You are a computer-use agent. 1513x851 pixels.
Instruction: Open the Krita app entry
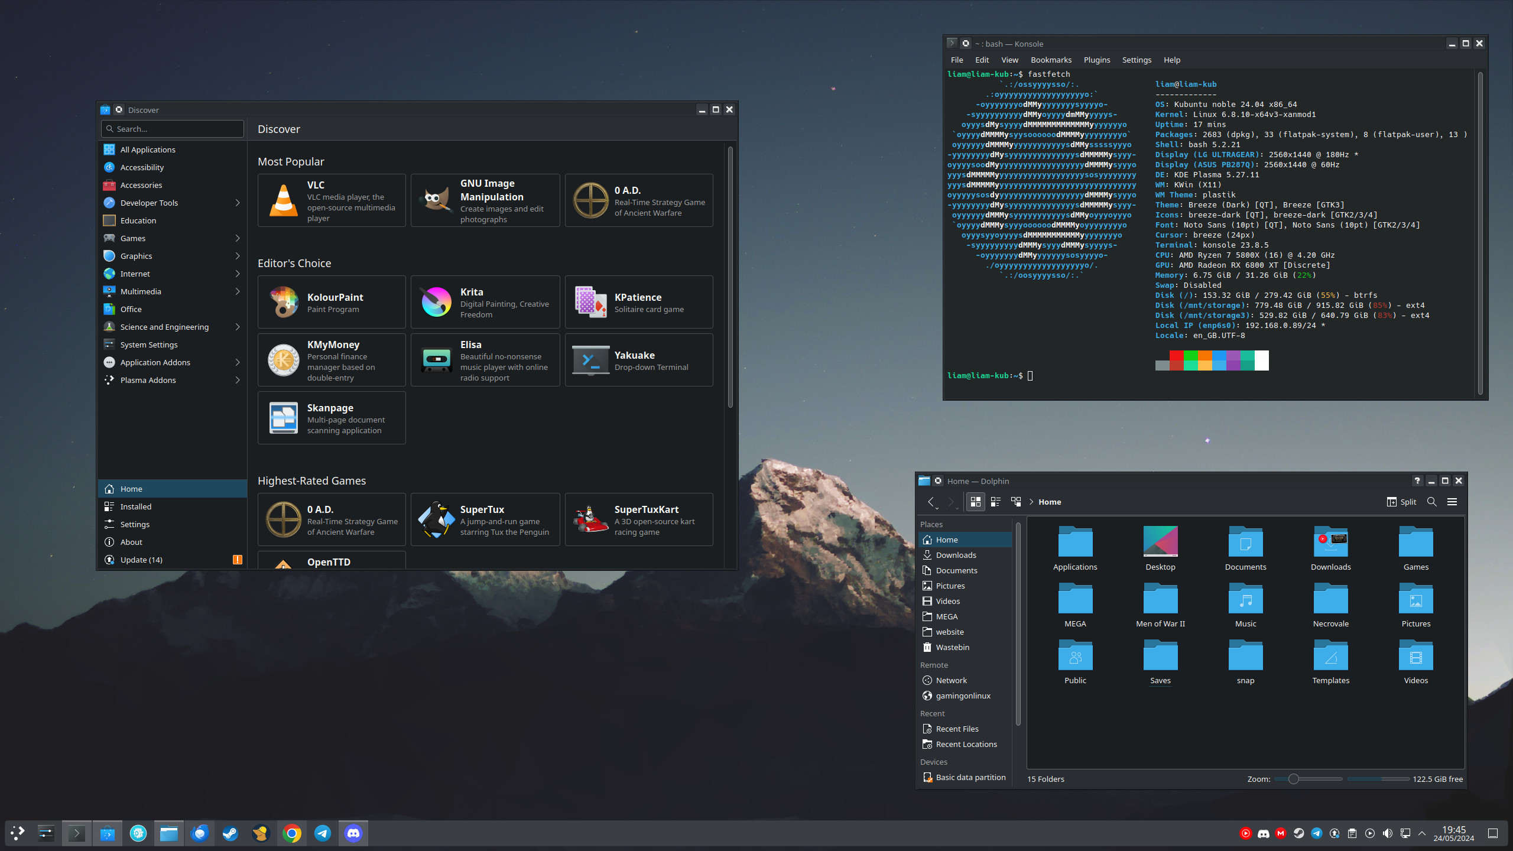[x=485, y=303]
